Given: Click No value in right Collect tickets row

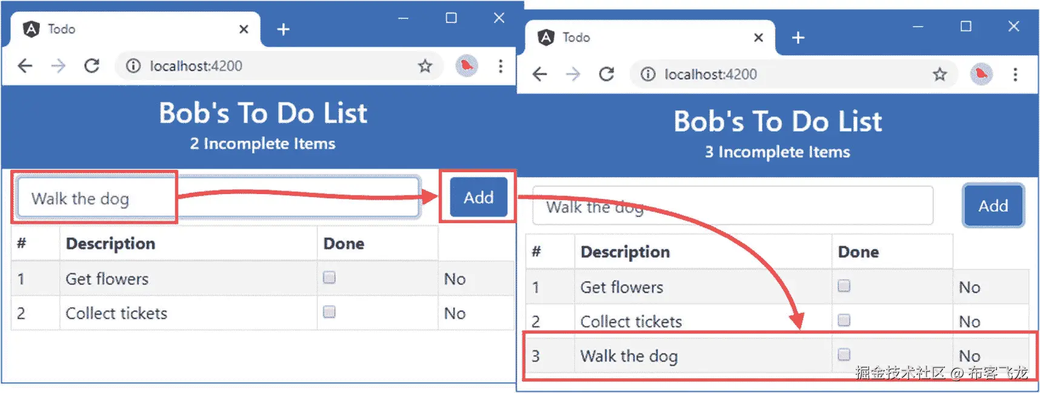Looking at the screenshot, I should pos(969,321).
